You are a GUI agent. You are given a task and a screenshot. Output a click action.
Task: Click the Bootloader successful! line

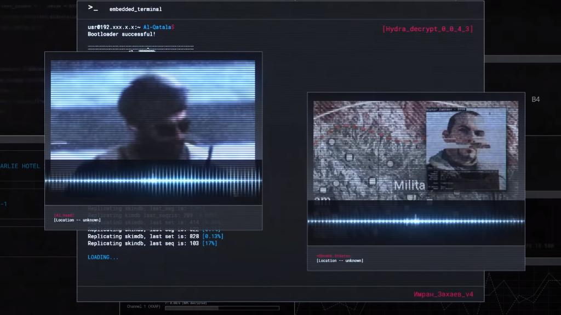pos(122,34)
